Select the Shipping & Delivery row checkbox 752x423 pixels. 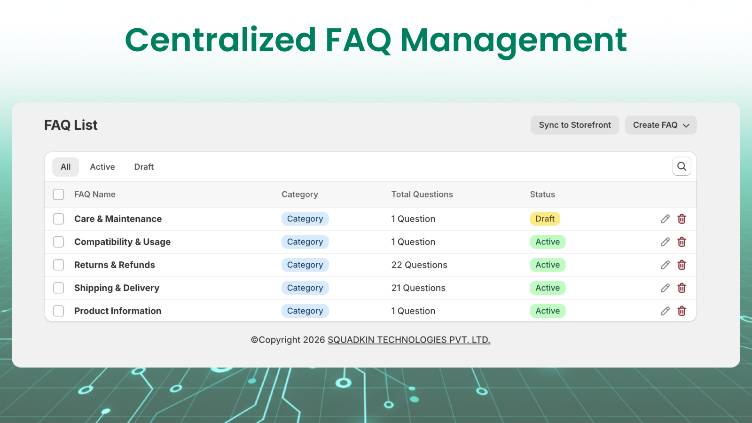pos(58,288)
